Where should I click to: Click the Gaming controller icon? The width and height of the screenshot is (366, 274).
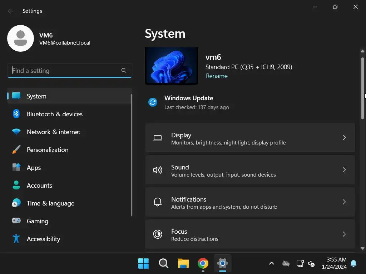tap(16, 220)
